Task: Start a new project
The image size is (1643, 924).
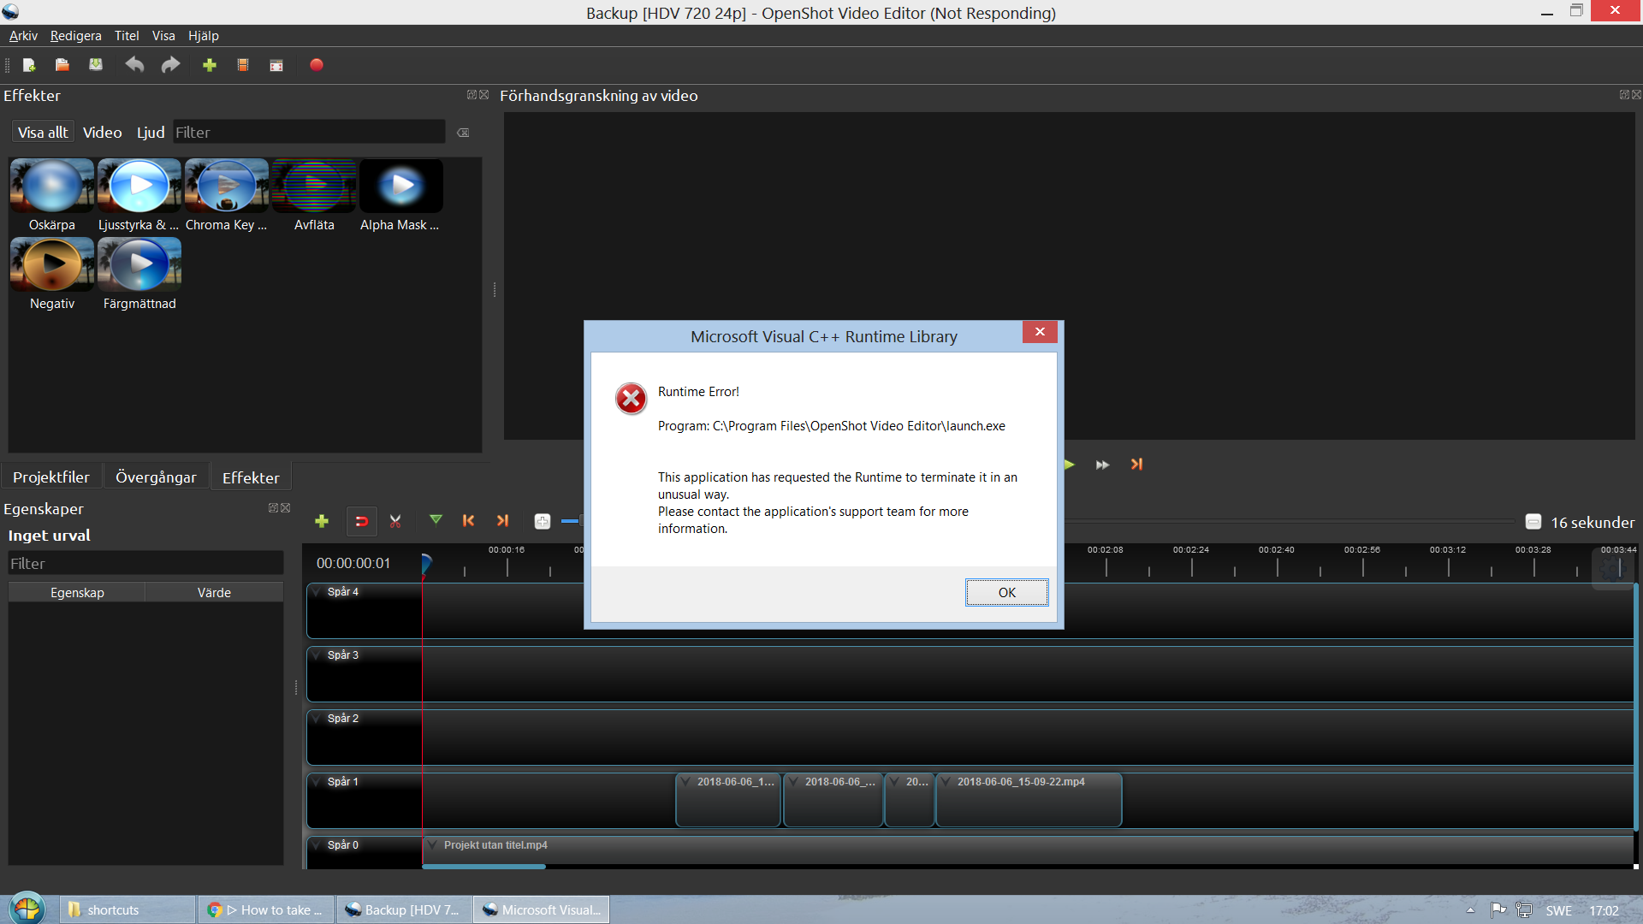Action: point(28,65)
